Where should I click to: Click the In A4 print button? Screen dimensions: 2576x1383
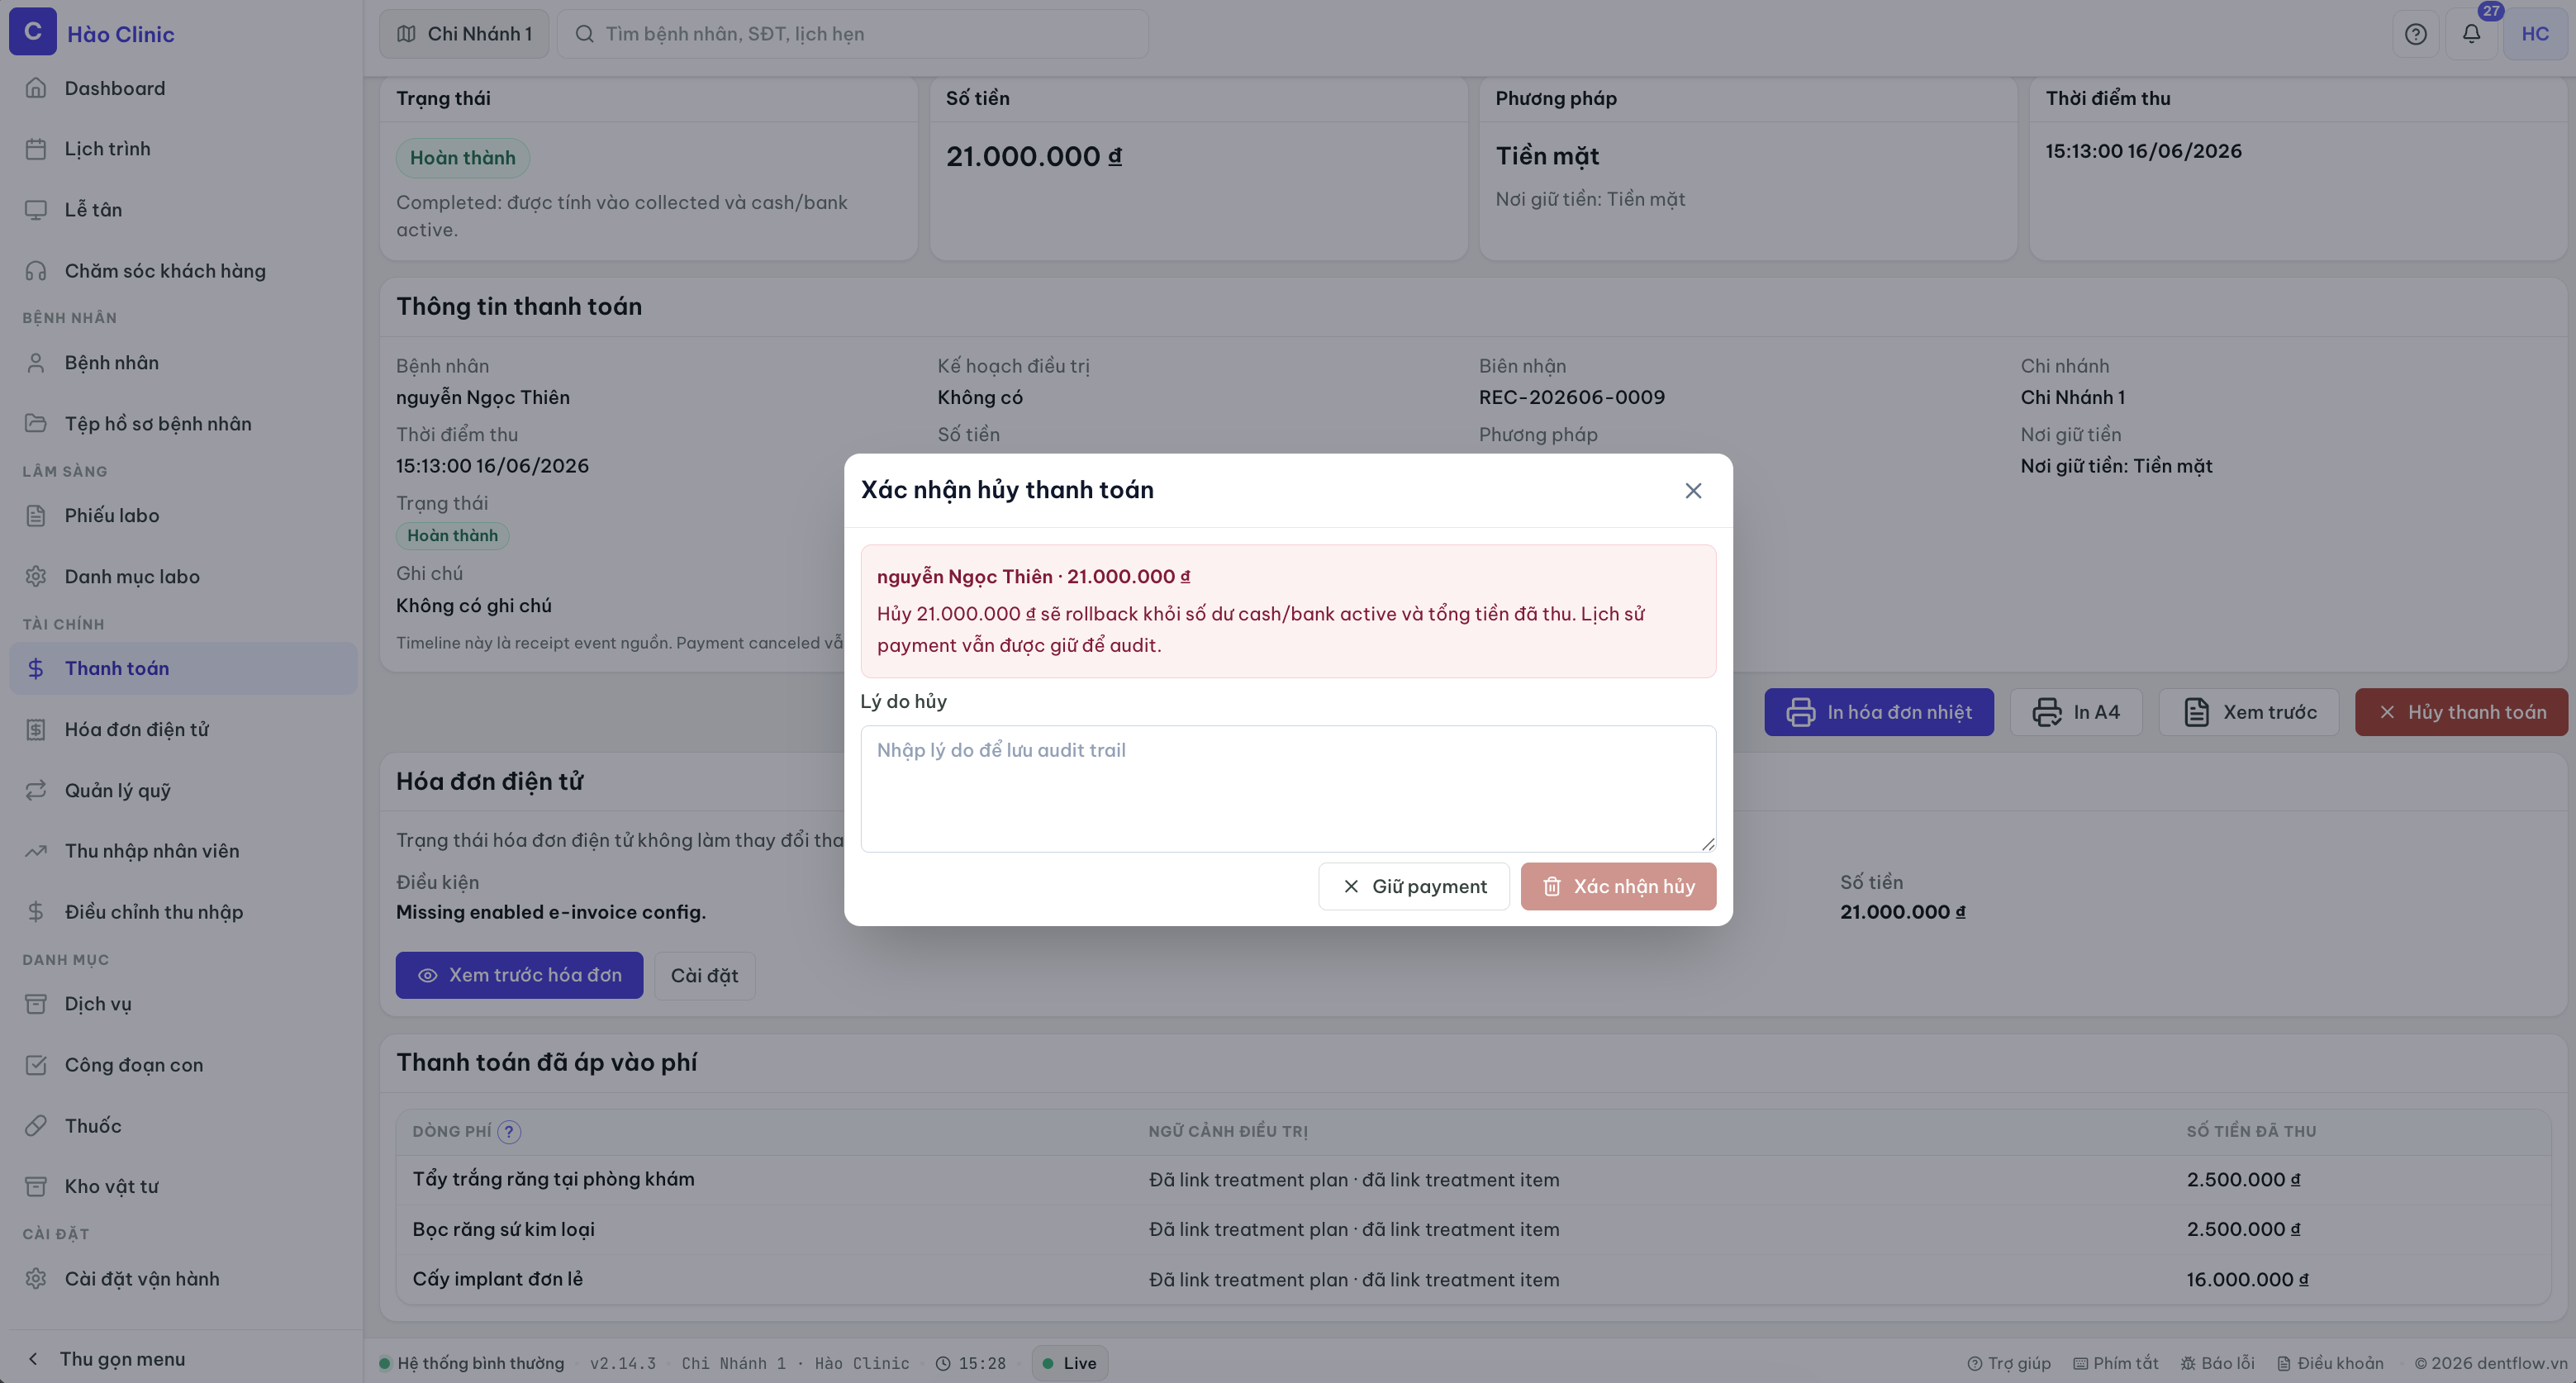(2076, 712)
